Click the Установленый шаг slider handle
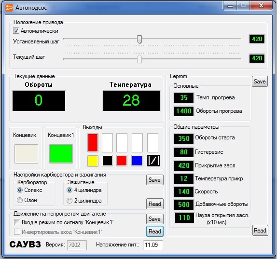The height and width of the screenshot is (259, 277). tap(139, 39)
